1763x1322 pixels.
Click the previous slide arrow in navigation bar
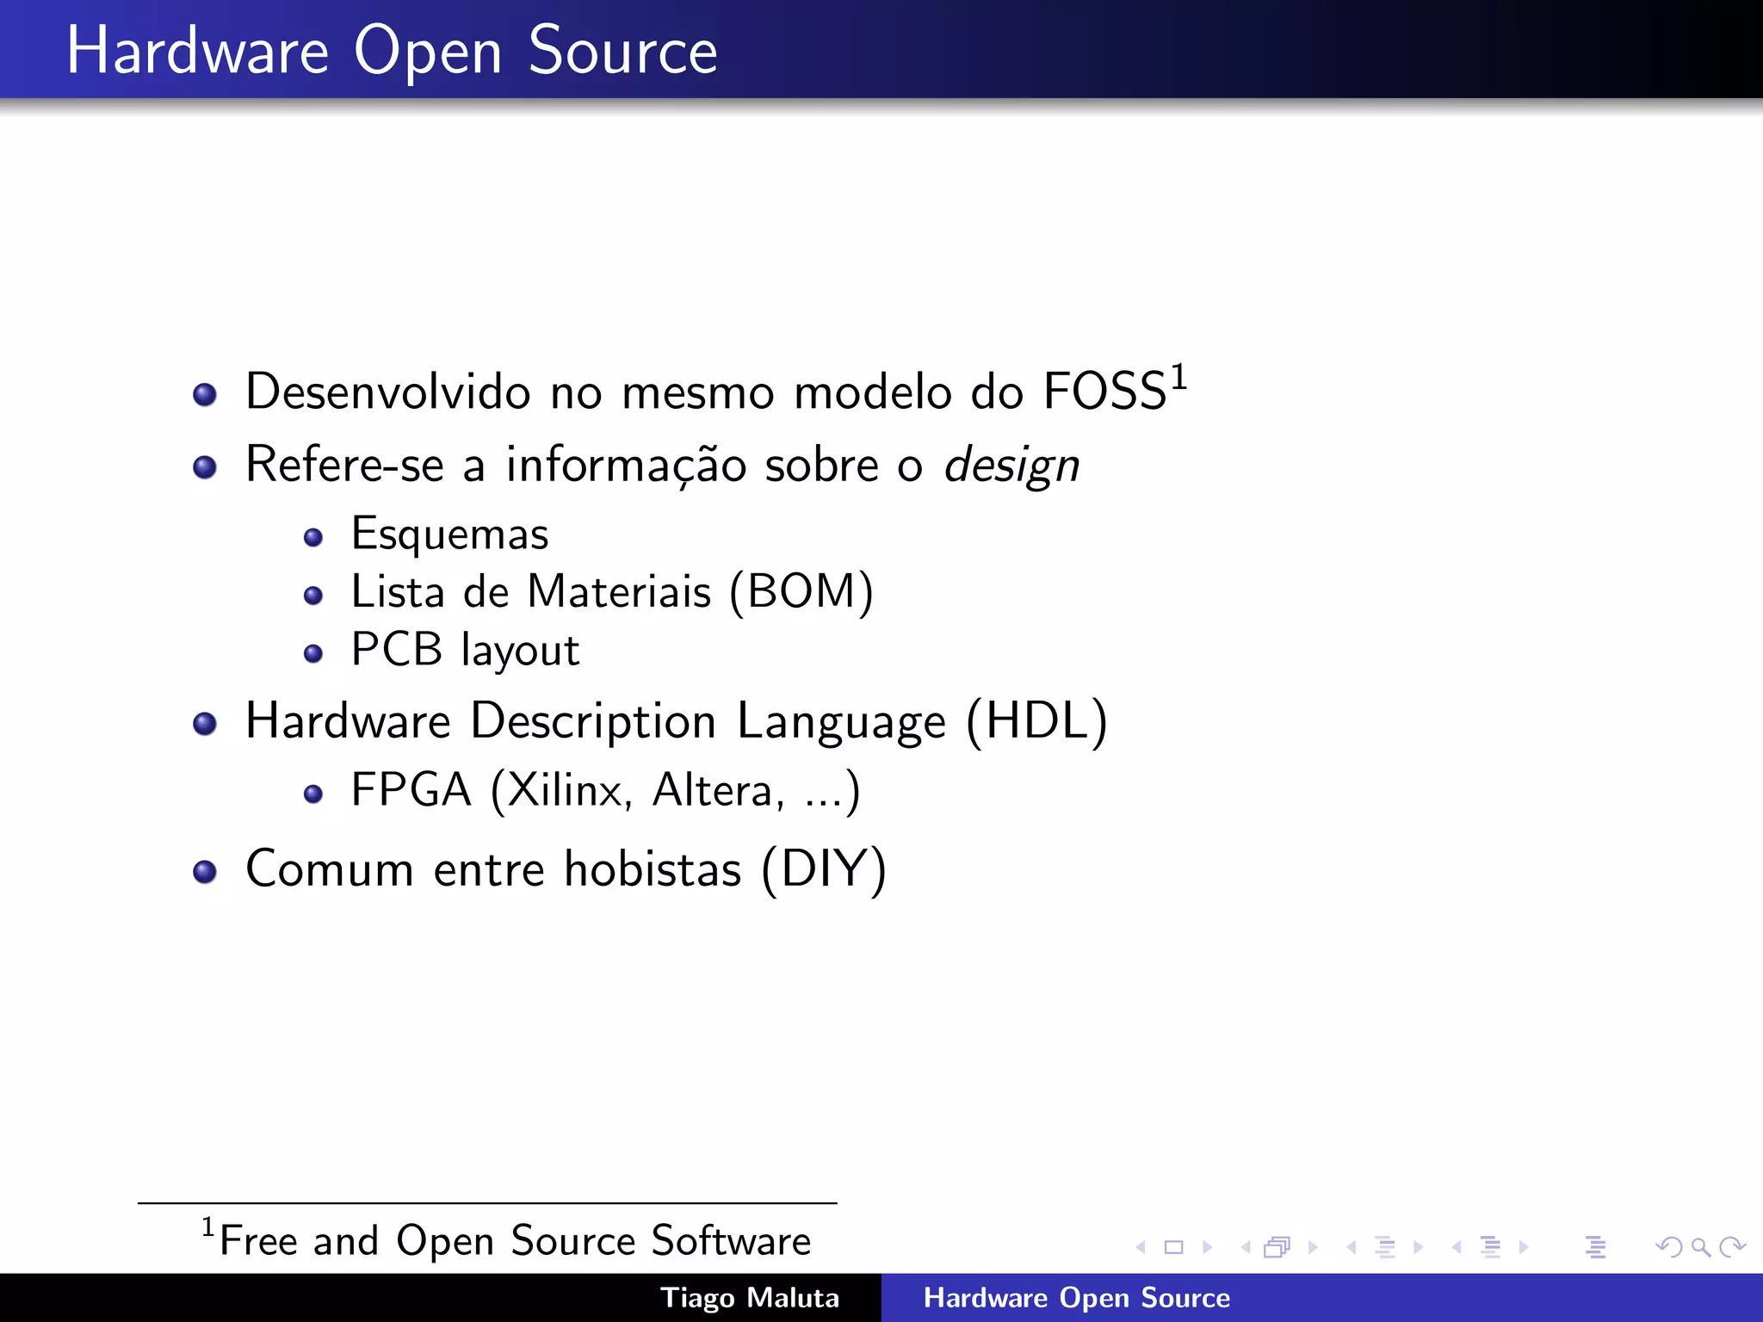(1141, 1247)
